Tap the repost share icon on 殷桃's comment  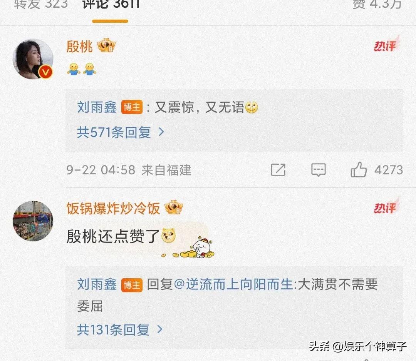pyautogui.click(x=278, y=170)
